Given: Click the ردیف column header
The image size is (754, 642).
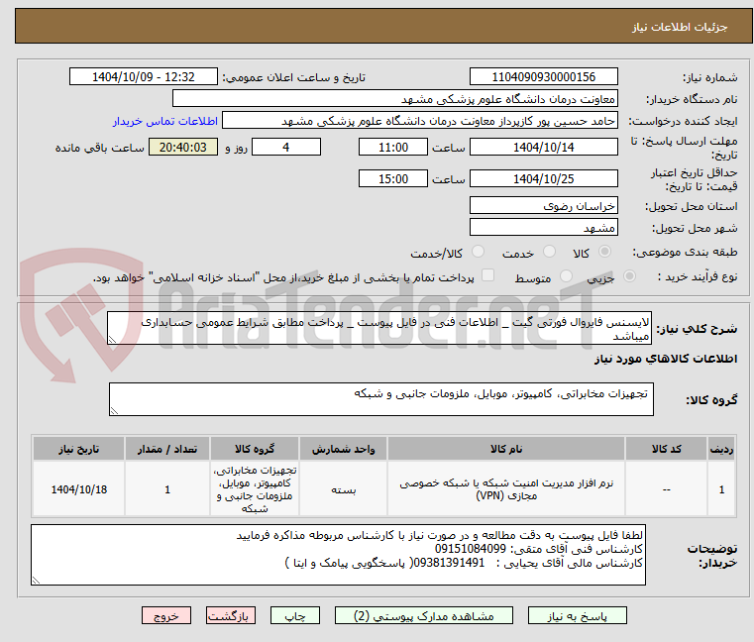Looking at the screenshot, I should [721, 449].
